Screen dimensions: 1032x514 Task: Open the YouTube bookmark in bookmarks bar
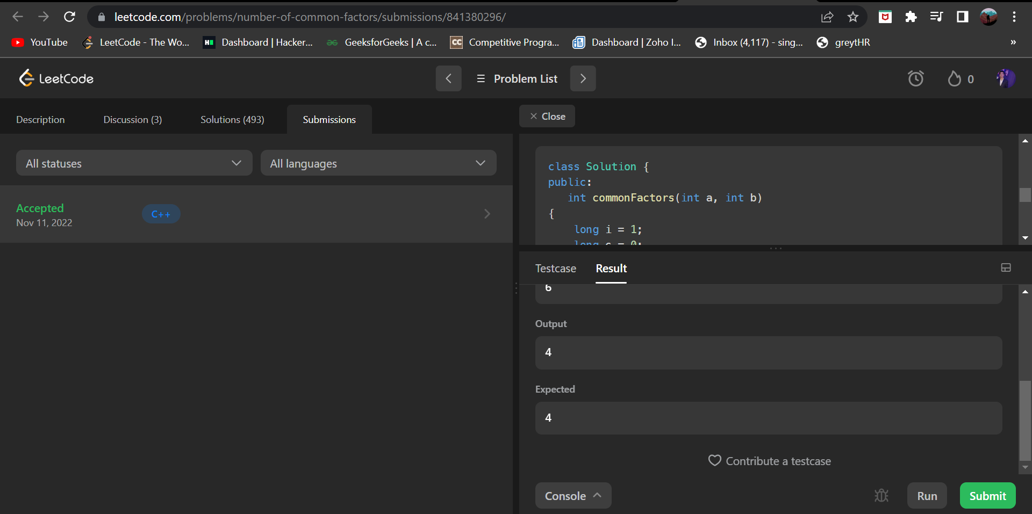[39, 42]
